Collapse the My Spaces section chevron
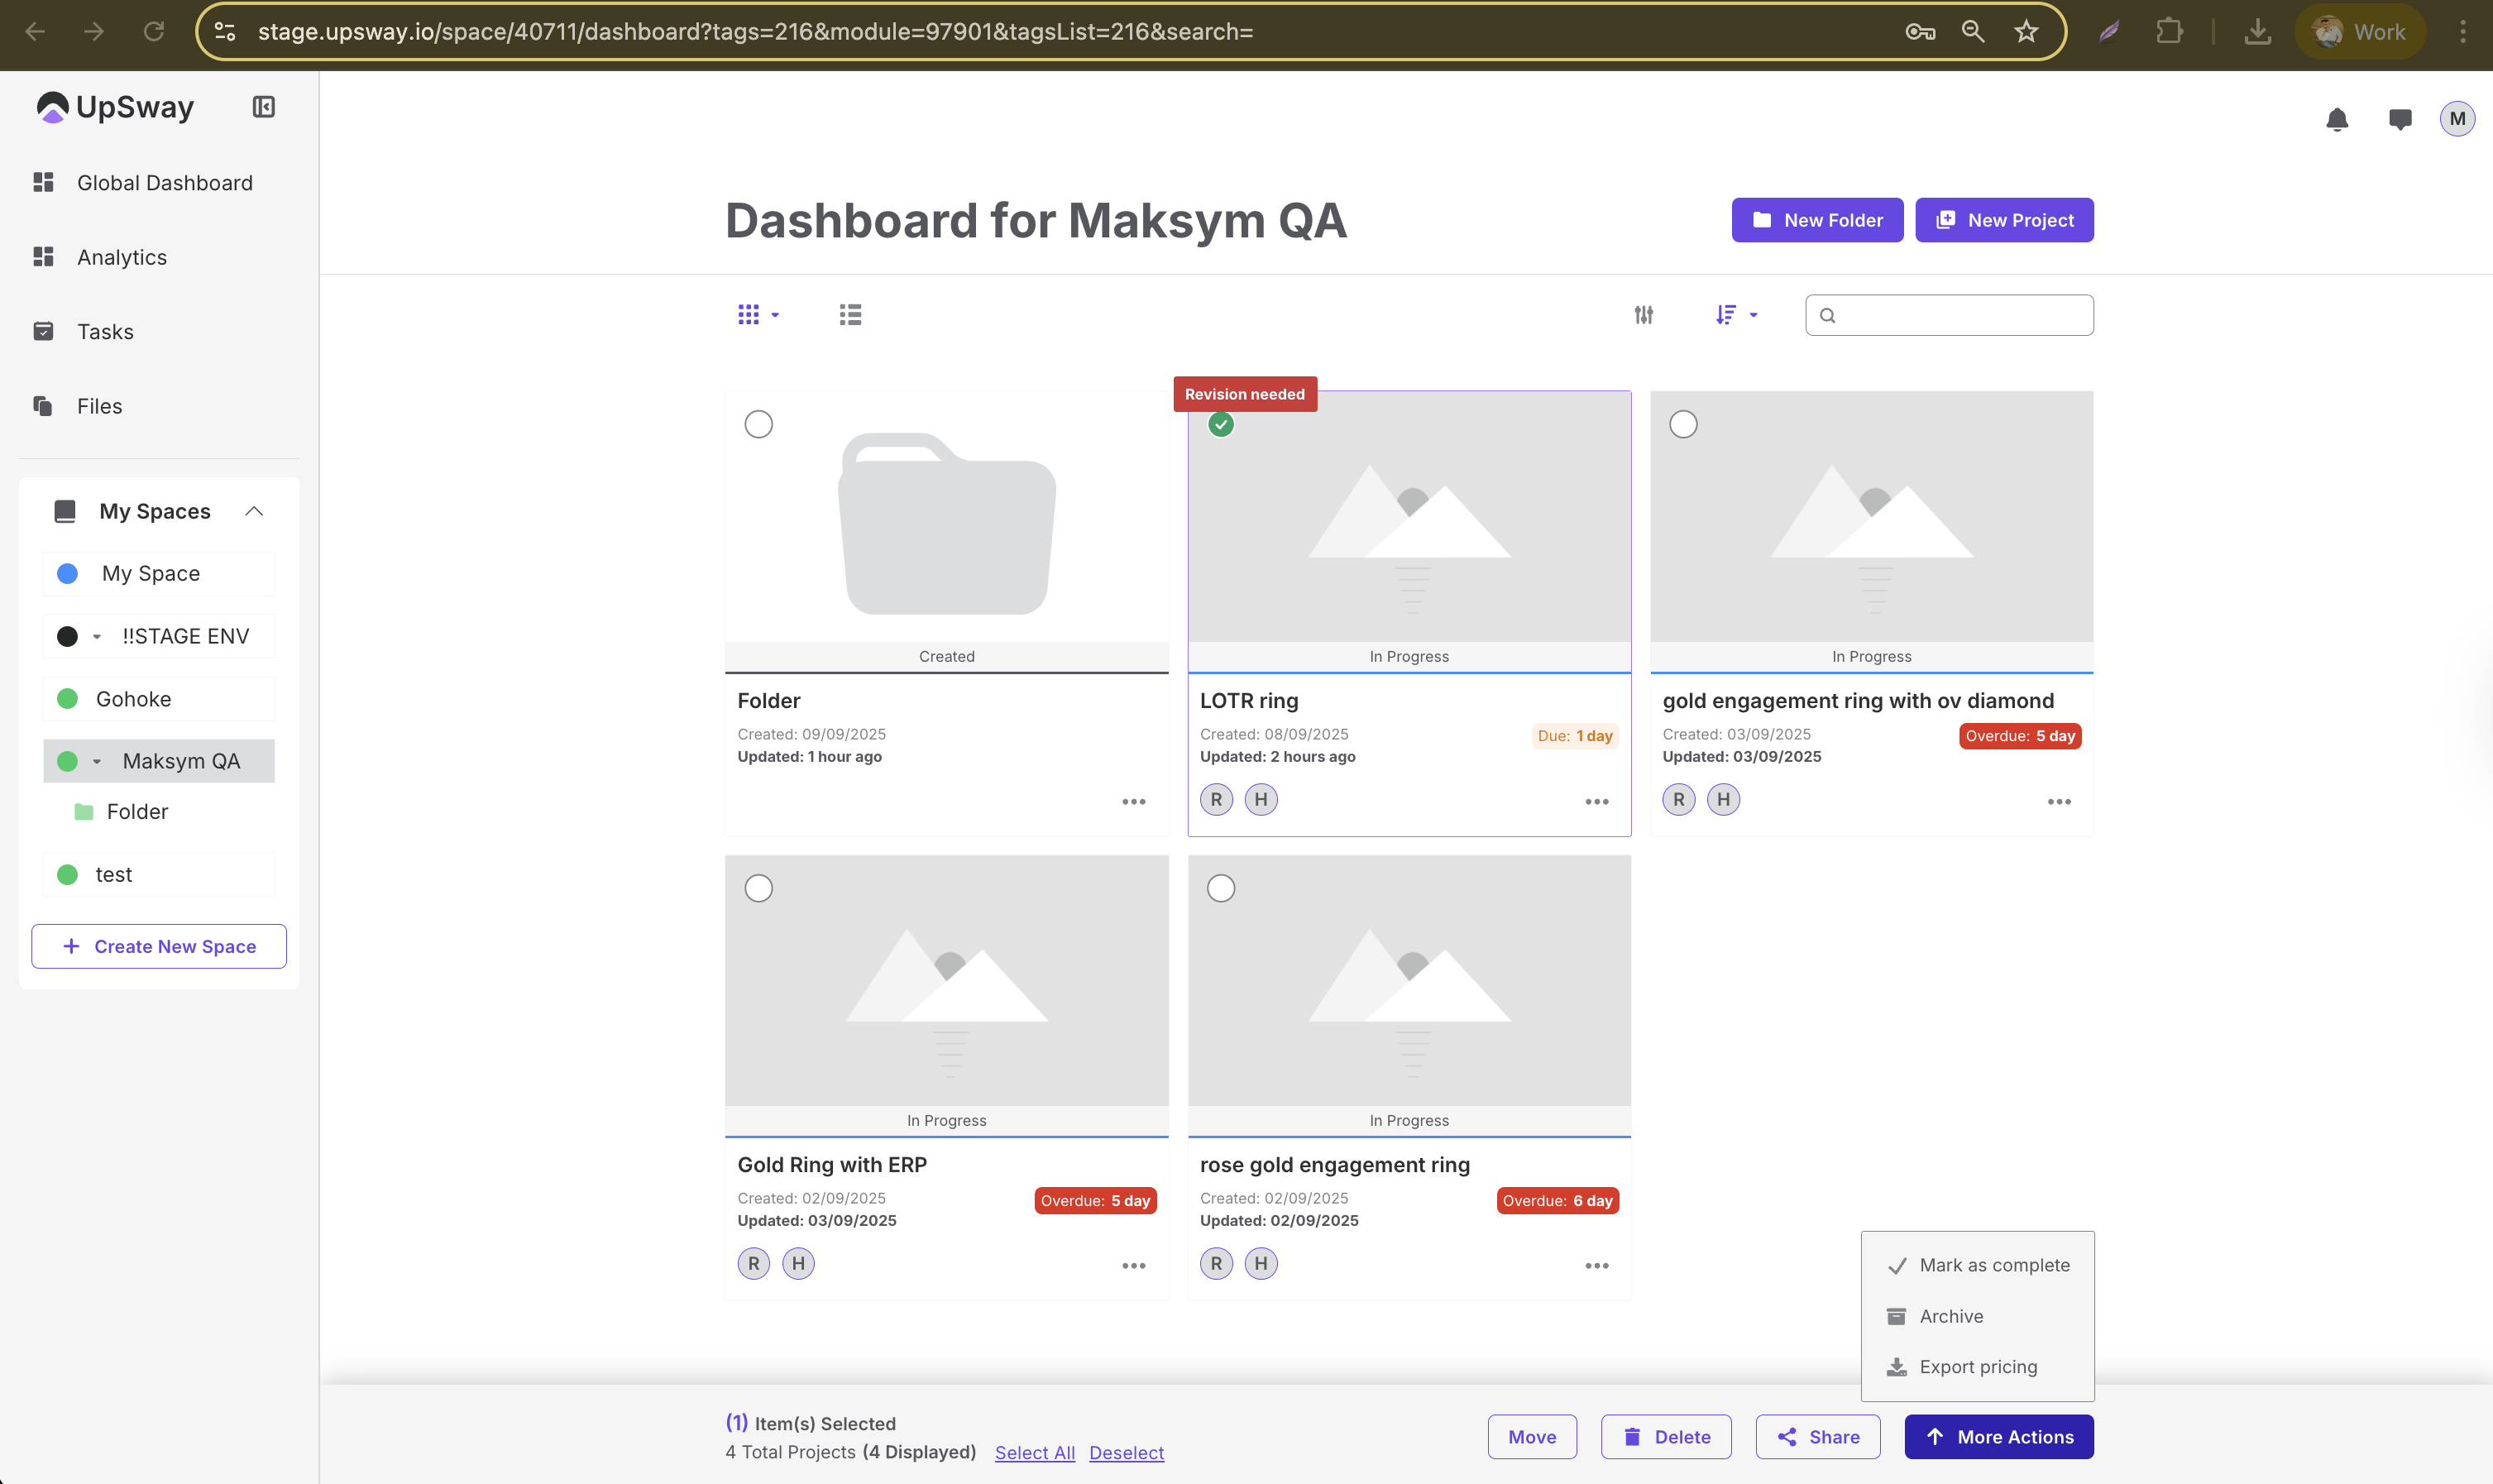The width and height of the screenshot is (2493, 1484). tap(254, 511)
